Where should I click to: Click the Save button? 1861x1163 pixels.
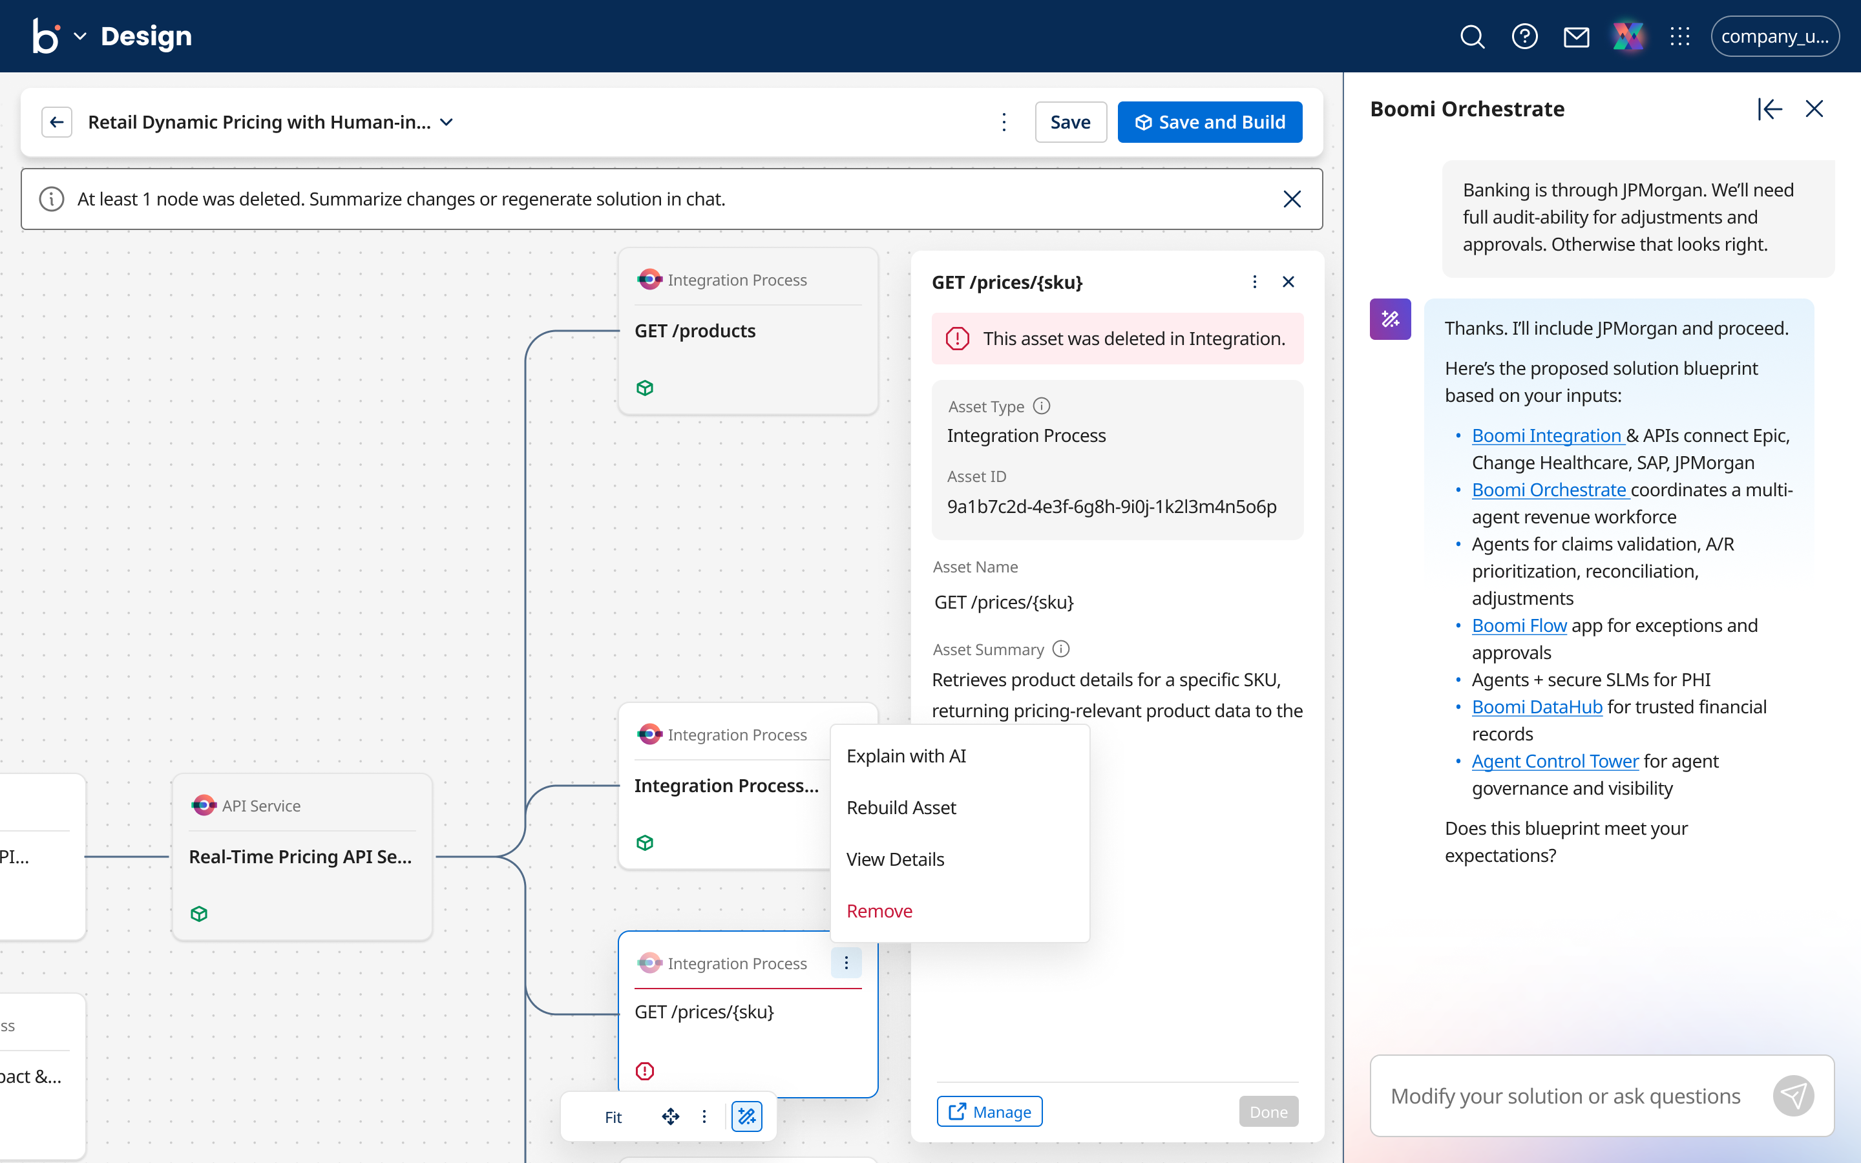(1071, 122)
